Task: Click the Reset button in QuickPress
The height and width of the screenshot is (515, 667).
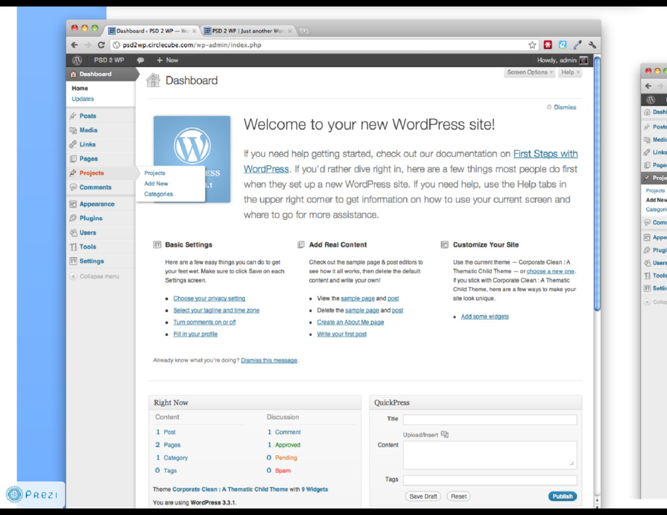Action: point(459,496)
